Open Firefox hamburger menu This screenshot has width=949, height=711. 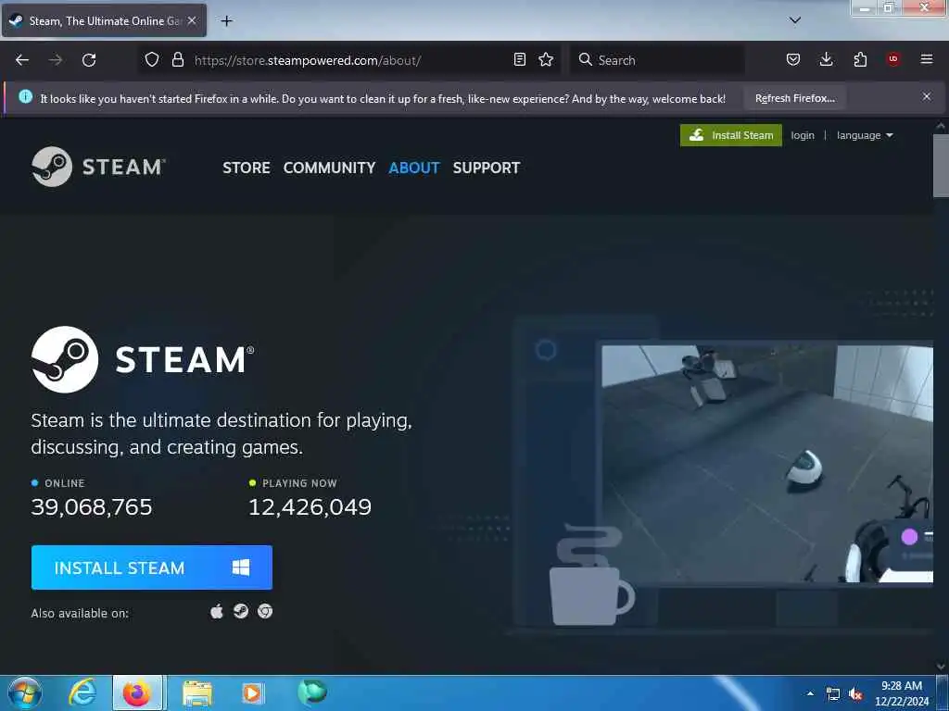point(927,59)
